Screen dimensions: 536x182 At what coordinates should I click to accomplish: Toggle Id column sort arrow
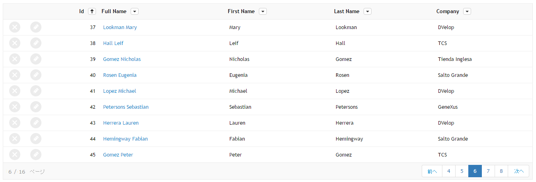click(x=92, y=12)
